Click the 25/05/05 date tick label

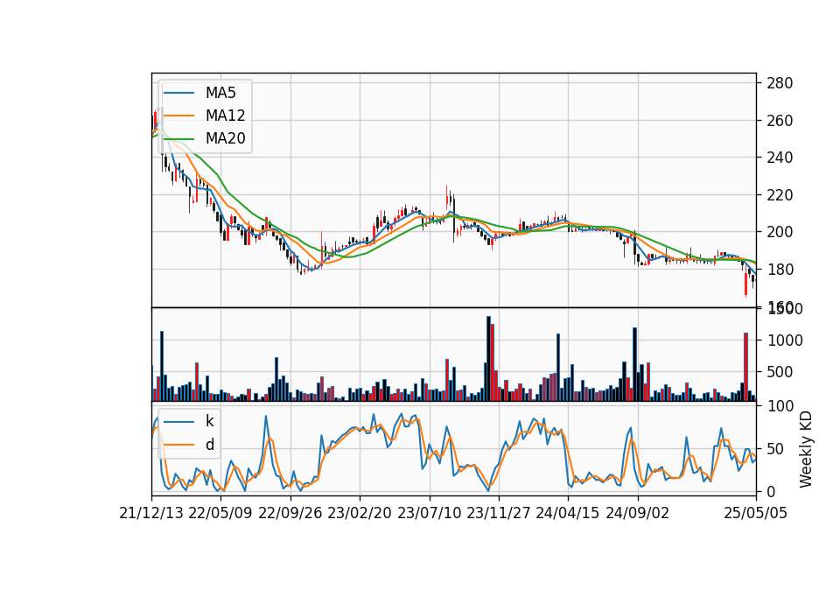click(756, 513)
